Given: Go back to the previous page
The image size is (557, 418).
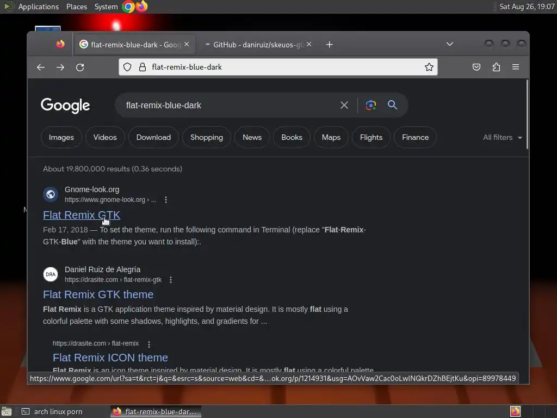Looking at the screenshot, I should (41, 67).
